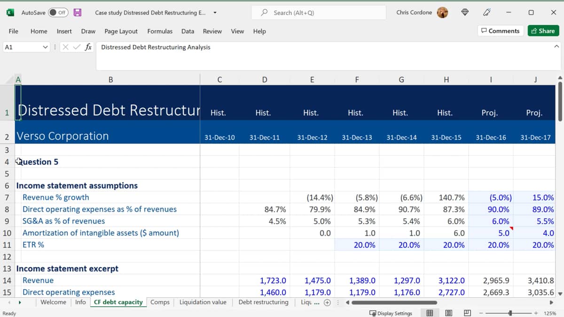This screenshot has width=564, height=317.
Task: Click horizontal scrollbar right arrow
Action: pyautogui.click(x=551, y=302)
